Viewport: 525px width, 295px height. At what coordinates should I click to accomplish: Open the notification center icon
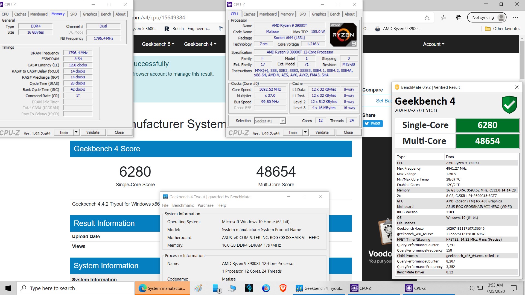click(514, 288)
